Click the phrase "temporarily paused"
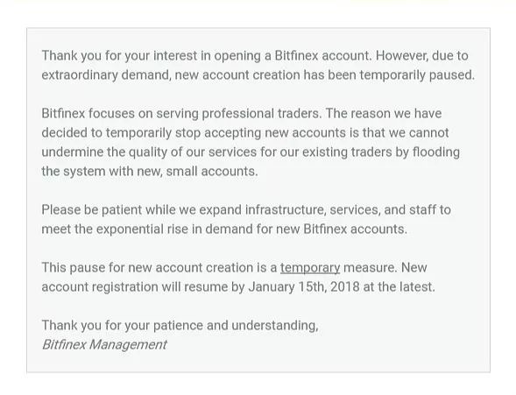This screenshot has width=516, height=395. (x=417, y=75)
